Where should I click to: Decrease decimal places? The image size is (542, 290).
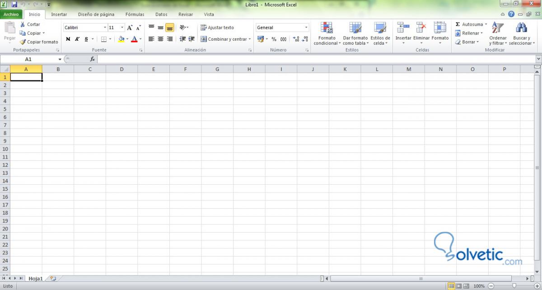coord(305,39)
